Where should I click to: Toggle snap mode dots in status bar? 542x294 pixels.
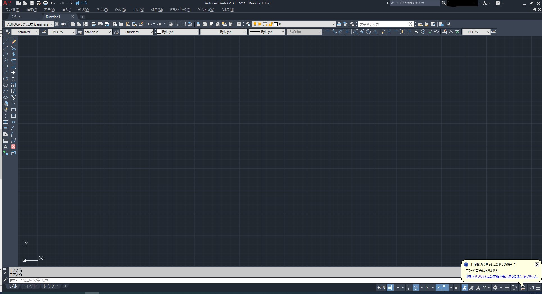coord(397,288)
